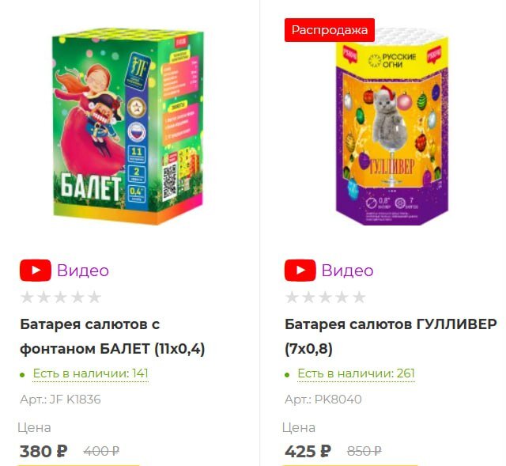This screenshot has height=466, width=506.
Task: Show stock details Есть в наличии: 141
Action: pyautogui.click(x=90, y=373)
